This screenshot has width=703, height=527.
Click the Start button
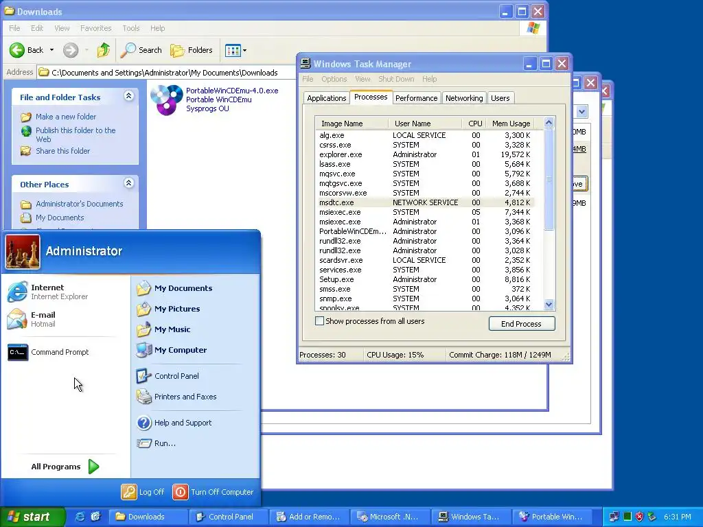pyautogui.click(x=32, y=517)
